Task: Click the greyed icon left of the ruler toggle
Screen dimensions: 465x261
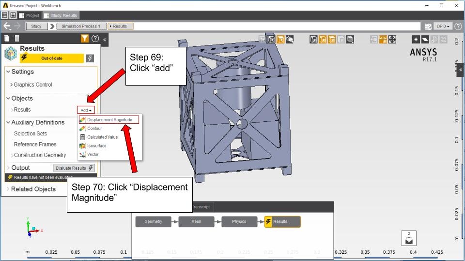Action: point(374,39)
